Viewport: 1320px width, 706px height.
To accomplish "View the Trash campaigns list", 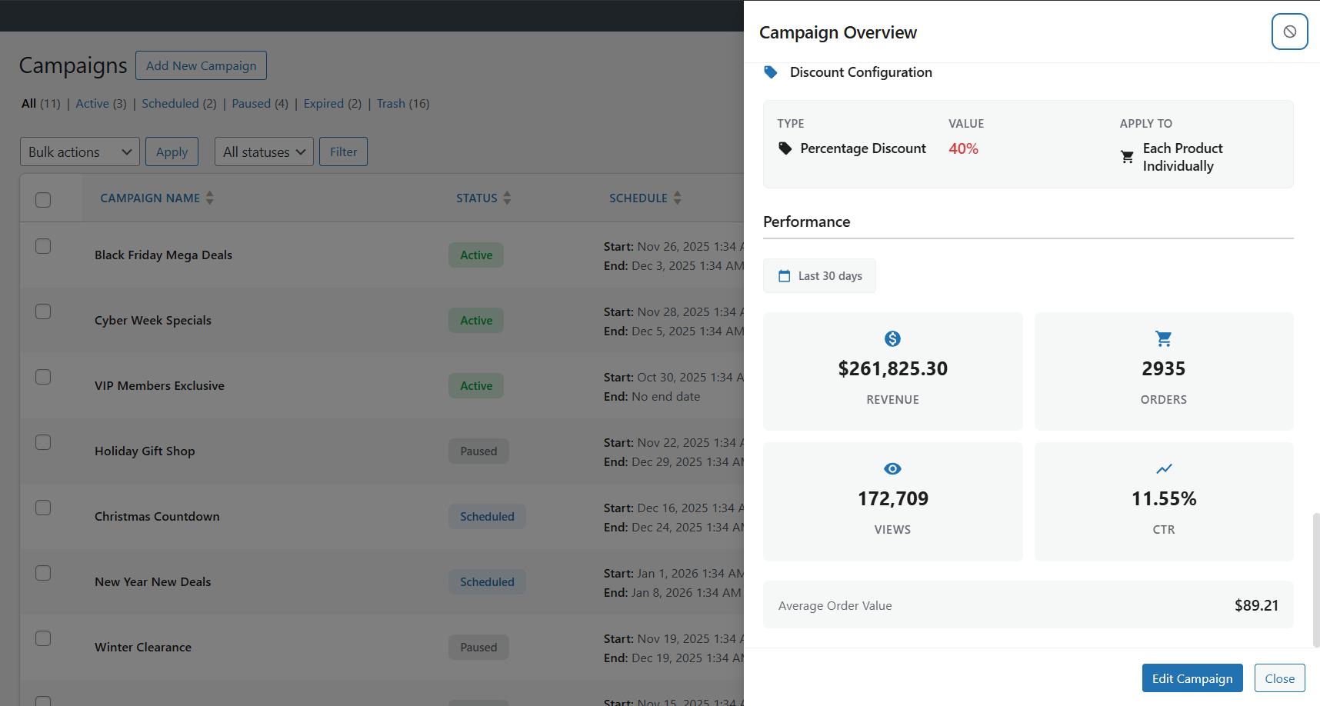I will pos(391,103).
